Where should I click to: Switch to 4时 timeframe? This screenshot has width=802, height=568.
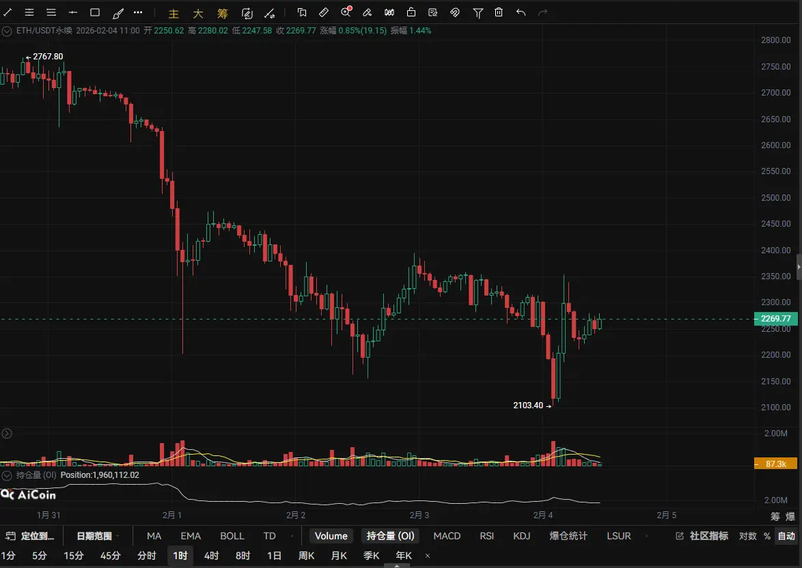pyautogui.click(x=212, y=556)
